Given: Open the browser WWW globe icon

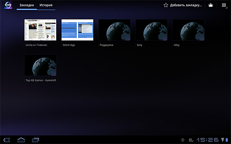Looking at the screenshot, I should tap(8, 5).
